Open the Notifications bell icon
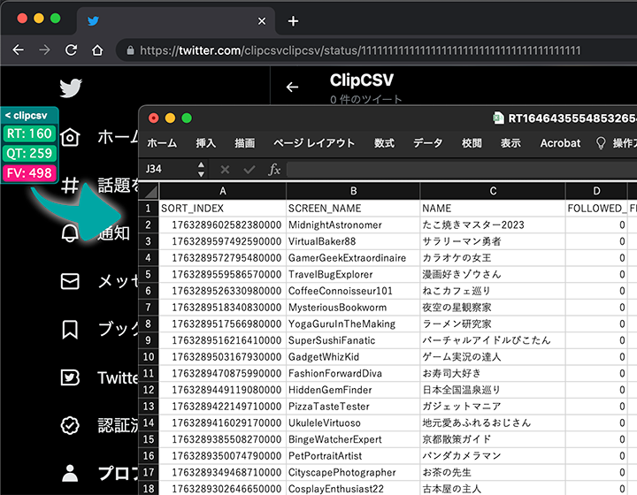The height and width of the screenshot is (495, 637). [71, 233]
